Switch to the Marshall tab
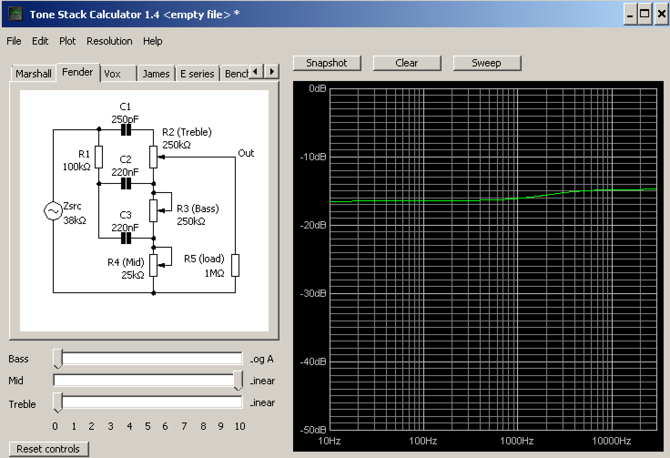The width and height of the screenshot is (670, 458). pyautogui.click(x=33, y=74)
